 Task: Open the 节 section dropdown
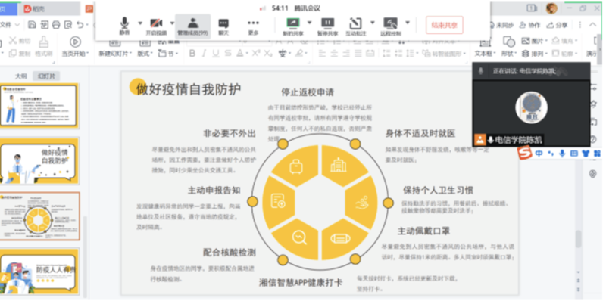coord(168,54)
